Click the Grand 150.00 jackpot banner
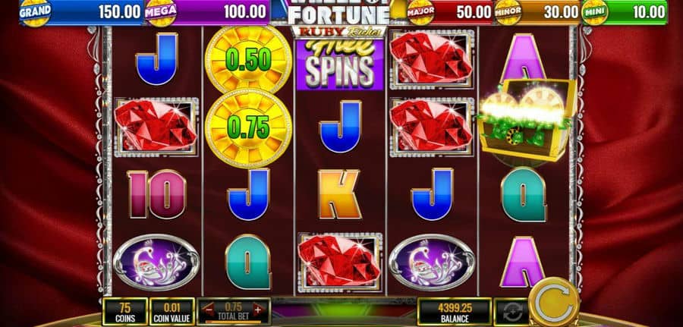Screen dimensions: 683x327 [81, 11]
